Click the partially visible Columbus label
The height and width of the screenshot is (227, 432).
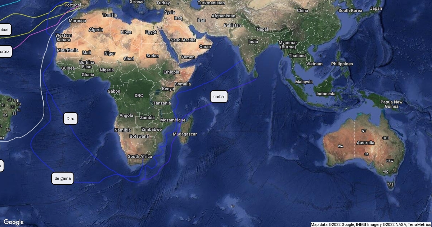(5, 30)
